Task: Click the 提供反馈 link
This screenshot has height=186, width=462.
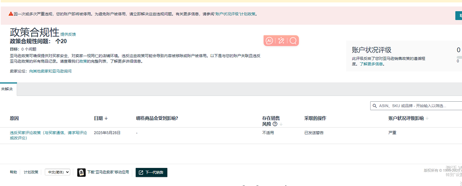Action: point(68,34)
